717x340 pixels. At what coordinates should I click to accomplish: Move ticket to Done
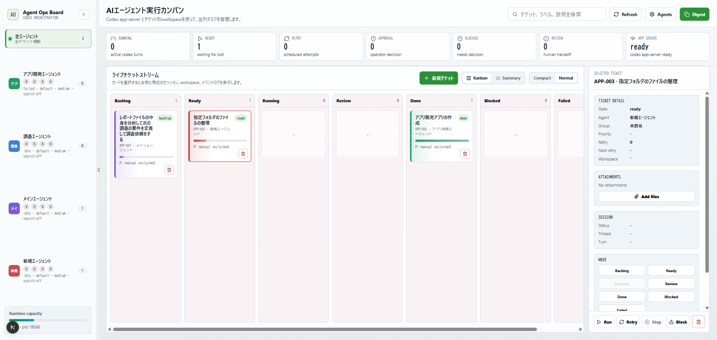click(x=622, y=297)
